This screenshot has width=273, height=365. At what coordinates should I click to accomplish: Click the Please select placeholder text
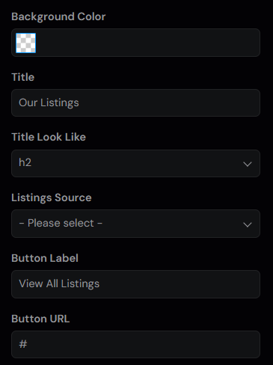[x=61, y=223]
